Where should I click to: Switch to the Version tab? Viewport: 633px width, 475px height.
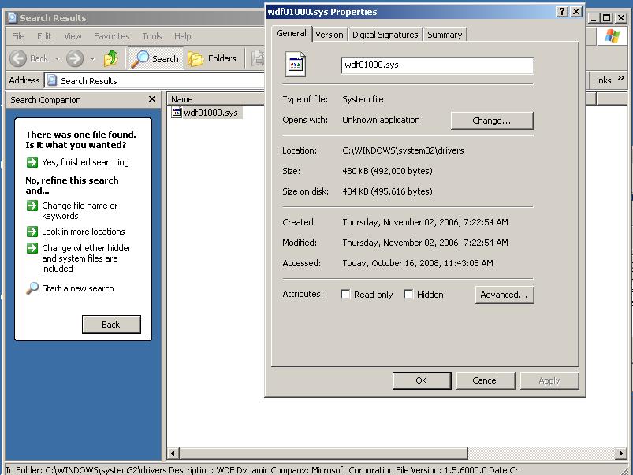point(330,35)
